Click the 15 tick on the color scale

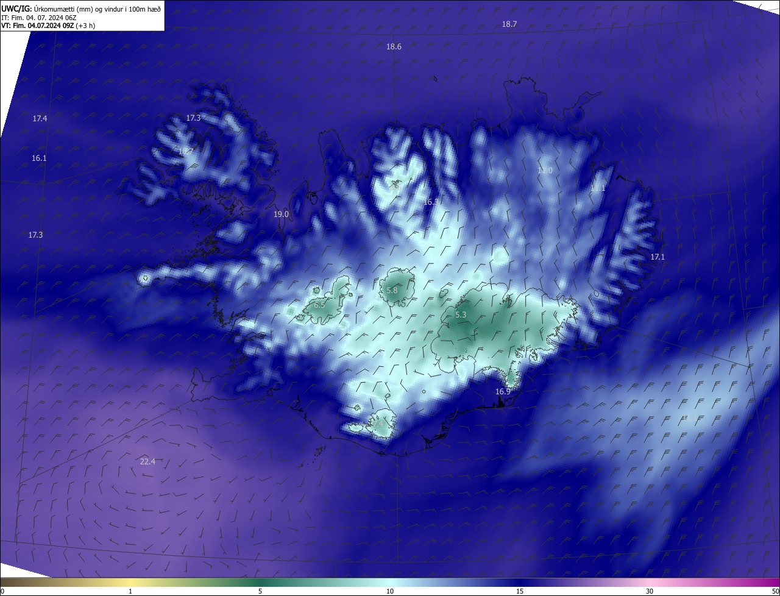tap(520, 591)
